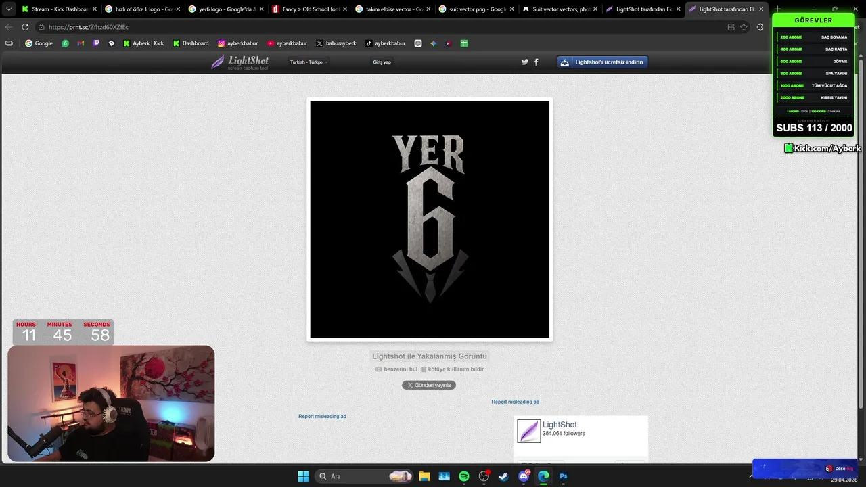
Task: Expand Turkish - Türkçe language dropdown
Action: [x=309, y=62]
